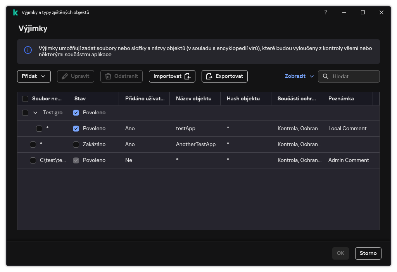Open the Přidat dropdown menu
The width and height of the screenshot is (397, 272).
pos(34,76)
